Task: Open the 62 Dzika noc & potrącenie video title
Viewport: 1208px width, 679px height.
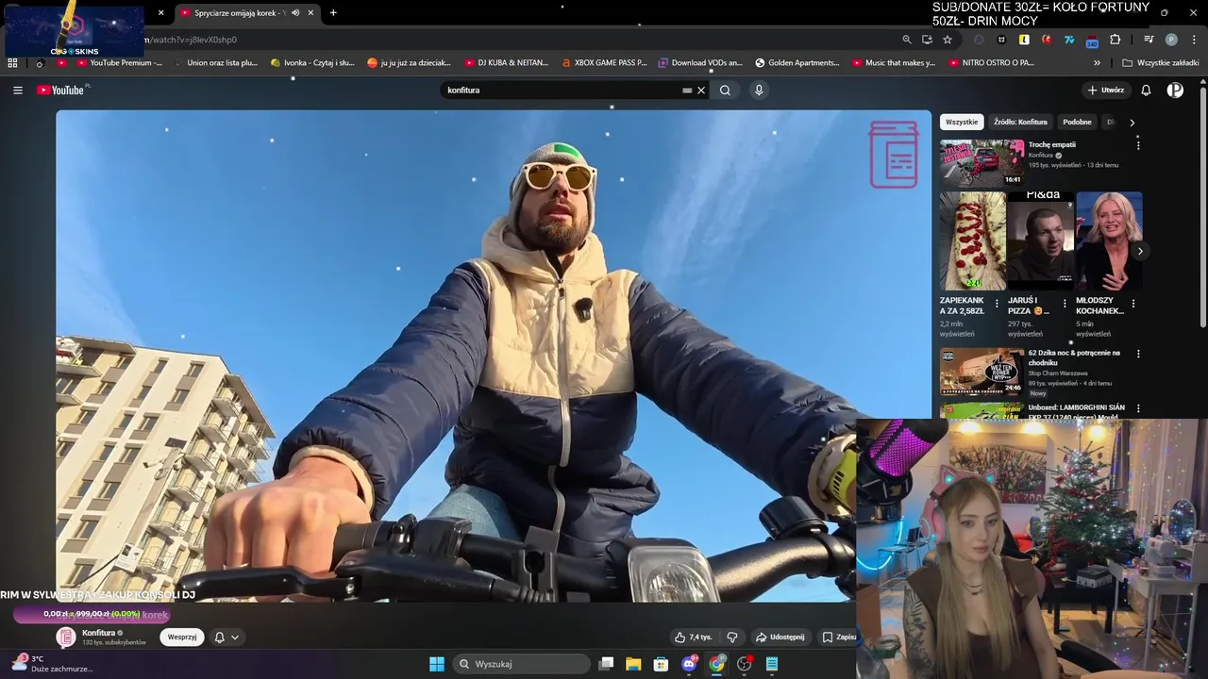Action: click(1074, 357)
